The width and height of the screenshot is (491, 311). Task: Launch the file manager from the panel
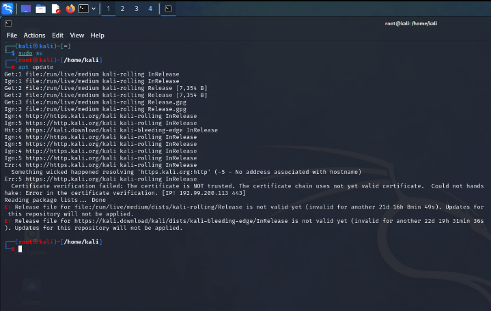pos(41,9)
